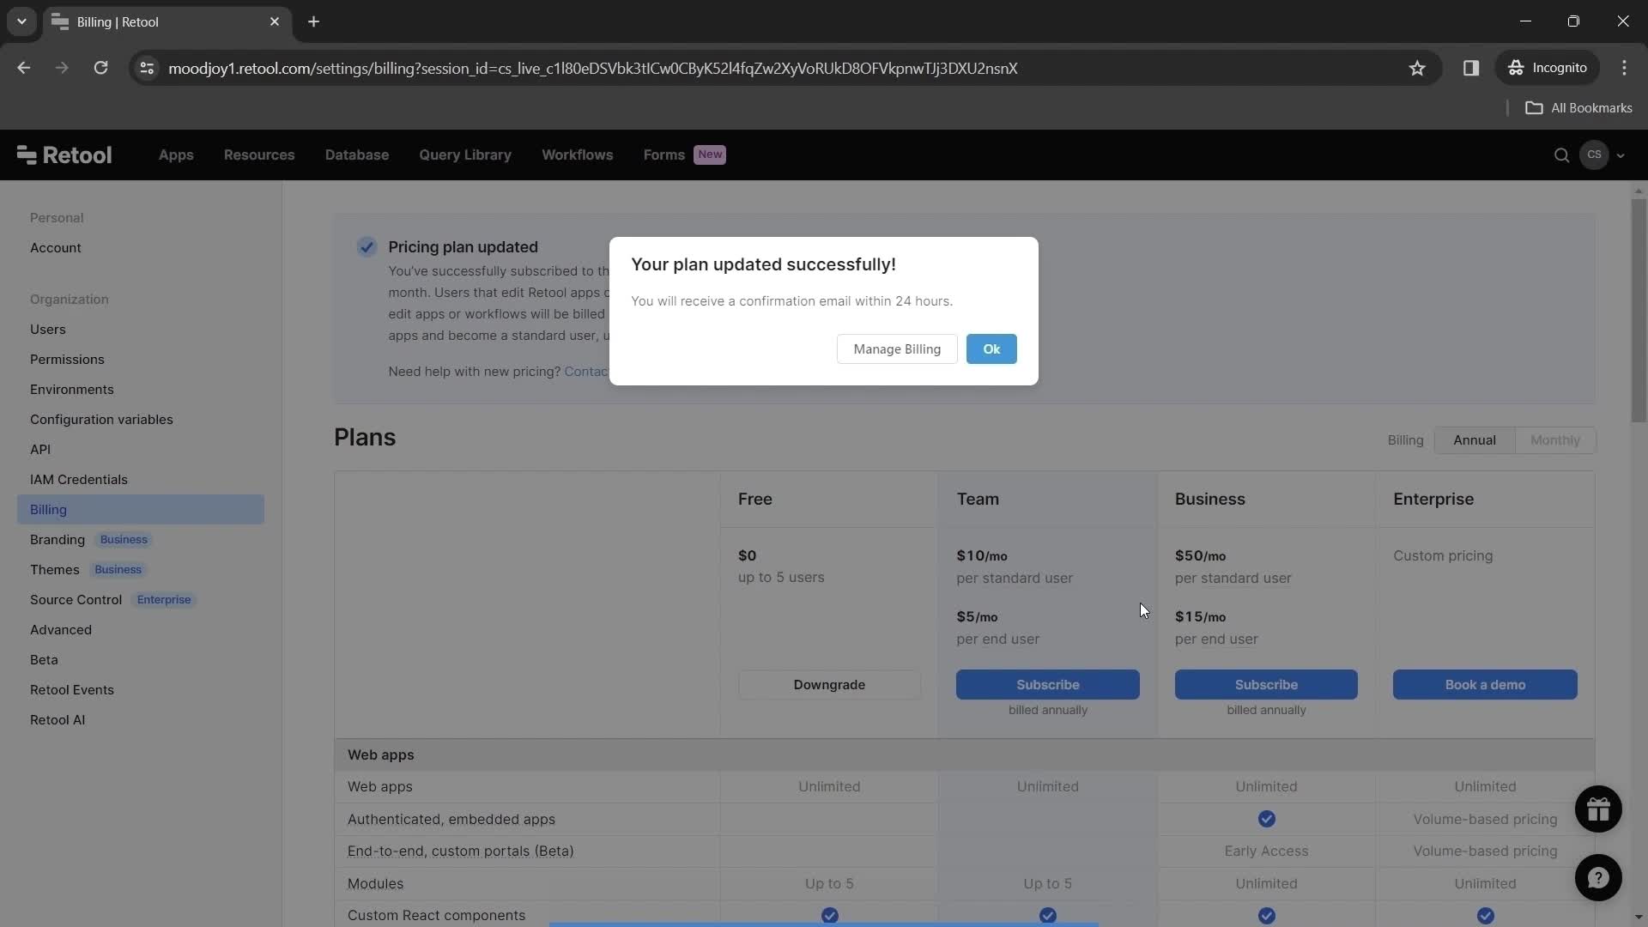Click the search icon in top bar
Screen dimensions: 1648x927
1560,155
